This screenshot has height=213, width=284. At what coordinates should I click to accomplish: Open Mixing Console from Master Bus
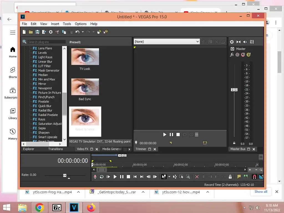[252, 42]
